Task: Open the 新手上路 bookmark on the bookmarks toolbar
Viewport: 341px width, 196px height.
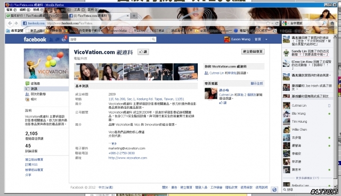Action: [x=34, y=31]
